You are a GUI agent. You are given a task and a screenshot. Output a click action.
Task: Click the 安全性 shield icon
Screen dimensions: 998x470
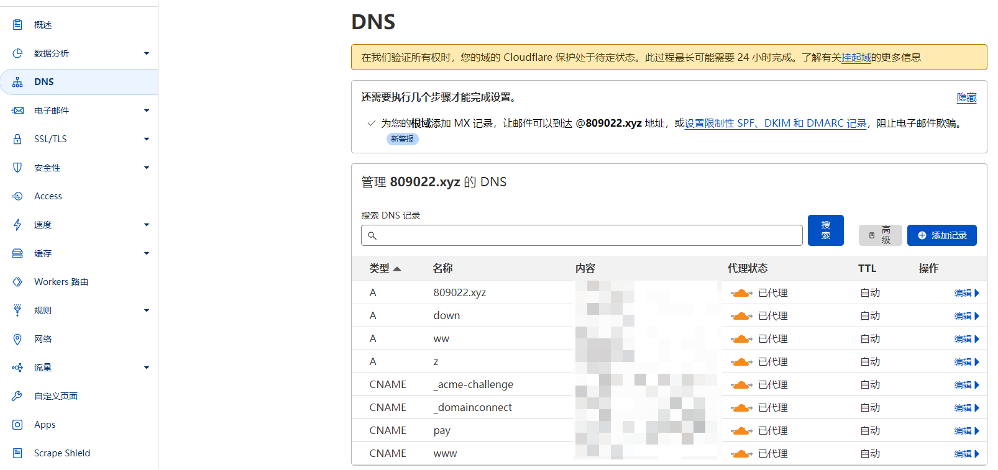tap(17, 168)
